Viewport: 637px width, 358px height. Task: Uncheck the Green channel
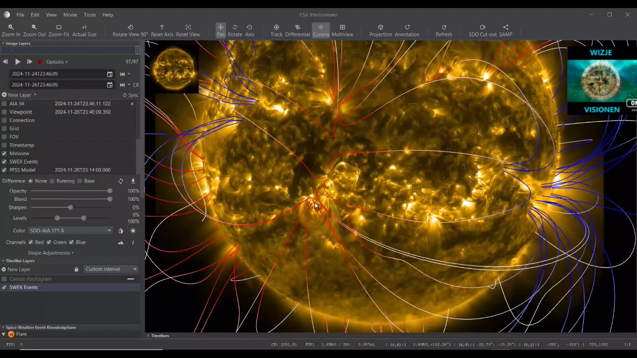tap(49, 242)
